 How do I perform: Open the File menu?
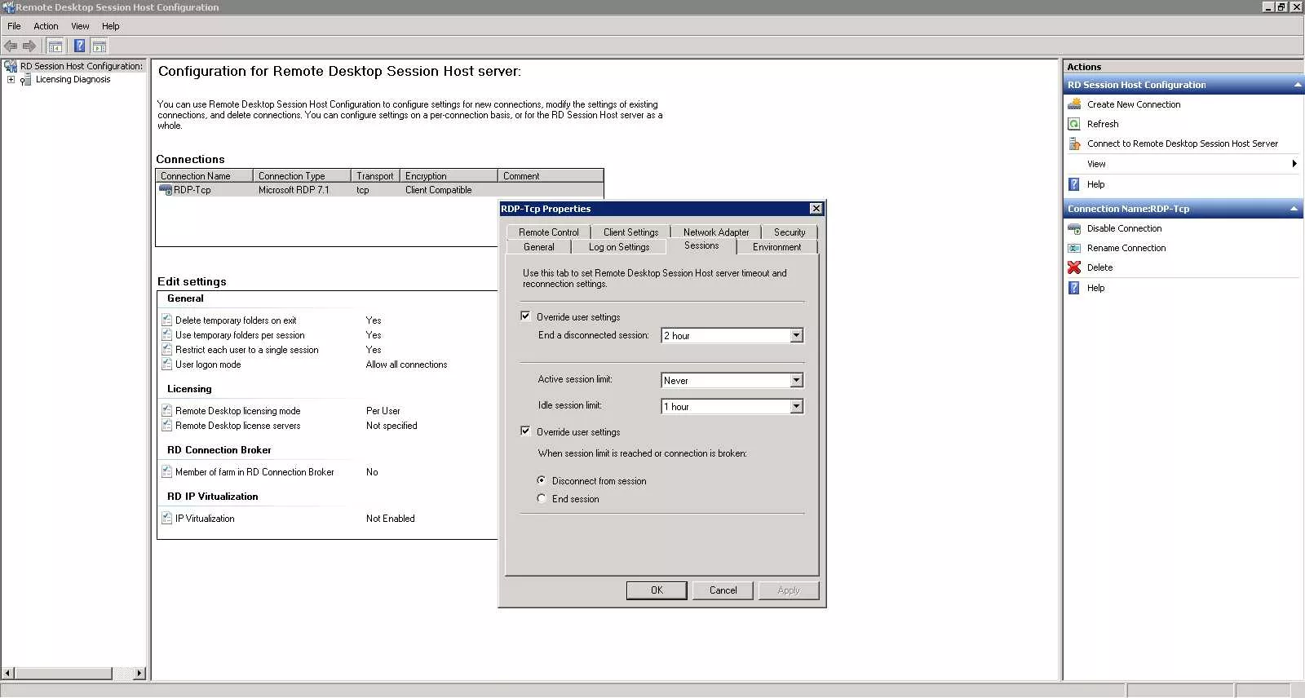tap(14, 26)
